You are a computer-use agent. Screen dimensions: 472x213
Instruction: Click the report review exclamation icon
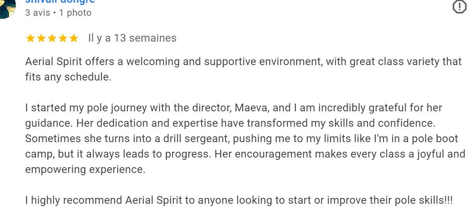point(460,6)
